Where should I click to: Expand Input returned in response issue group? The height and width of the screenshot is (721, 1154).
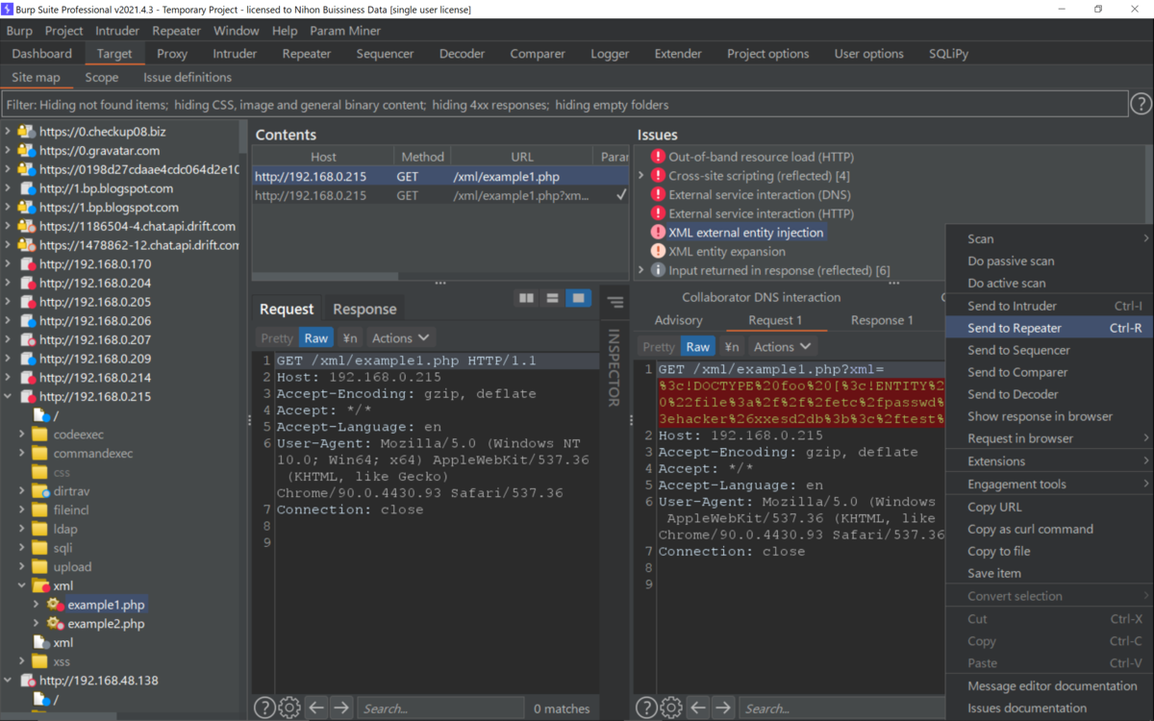click(x=641, y=270)
